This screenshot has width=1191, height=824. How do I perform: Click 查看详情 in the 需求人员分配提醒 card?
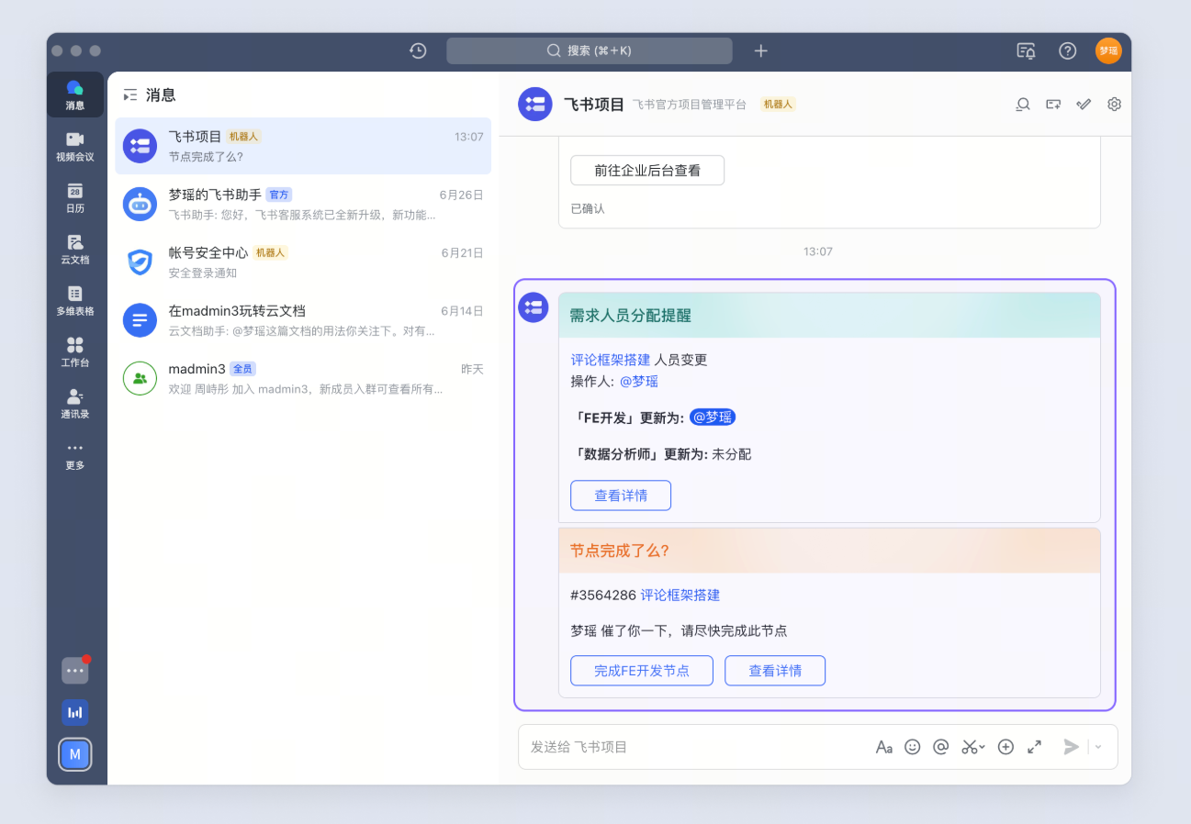click(621, 496)
